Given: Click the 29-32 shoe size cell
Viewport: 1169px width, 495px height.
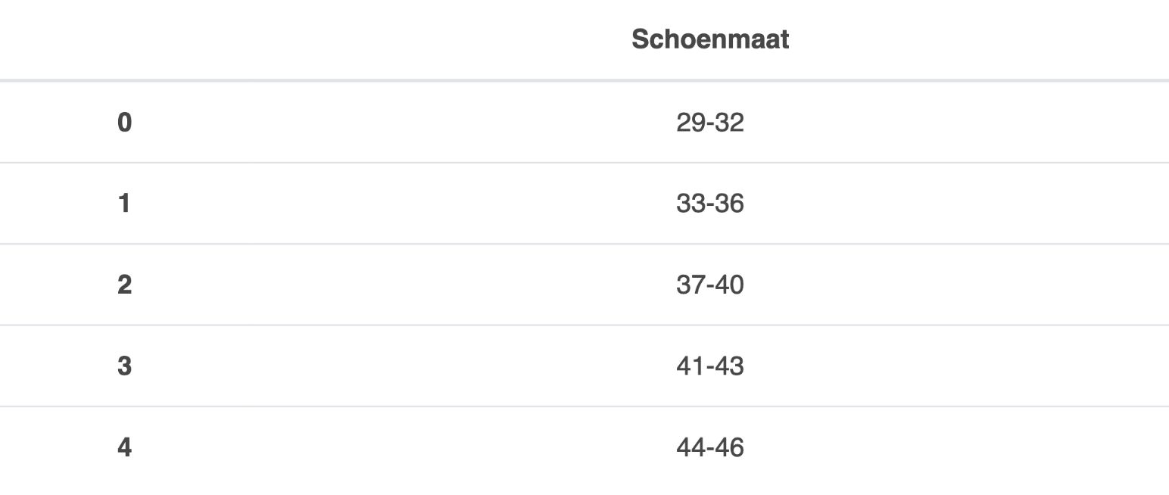Looking at the screenshot, I should point(710,123).
